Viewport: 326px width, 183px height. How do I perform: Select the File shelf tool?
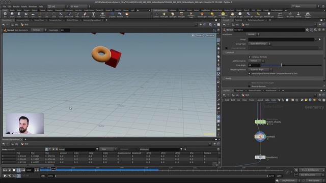(x=127, y=15)
